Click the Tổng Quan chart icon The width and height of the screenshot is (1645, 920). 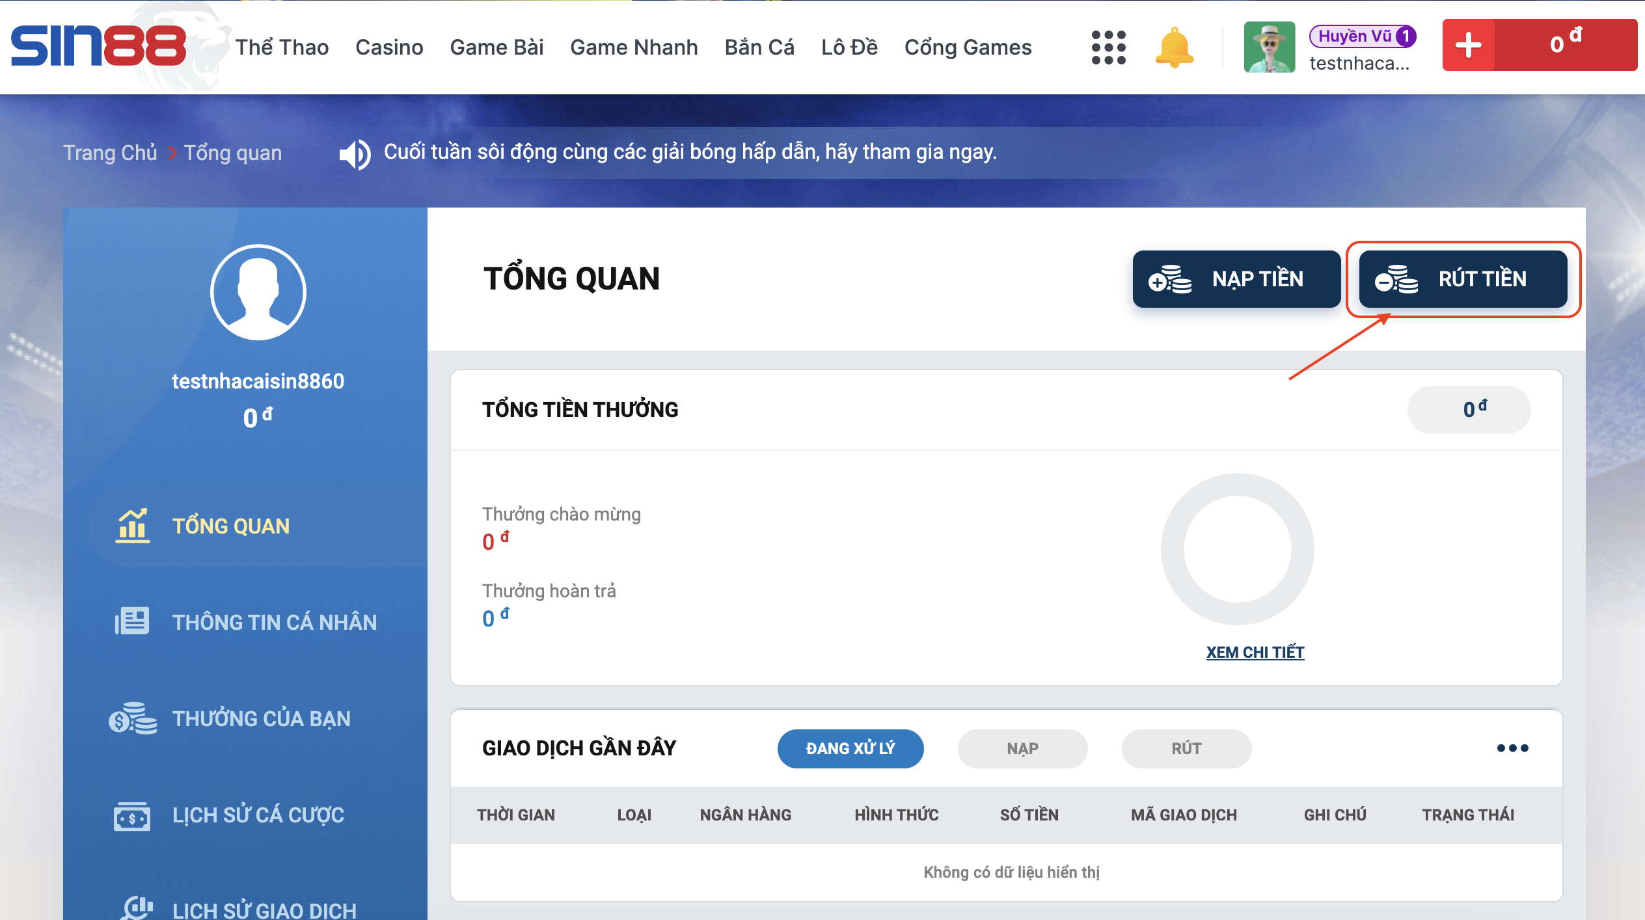(133, 526)
